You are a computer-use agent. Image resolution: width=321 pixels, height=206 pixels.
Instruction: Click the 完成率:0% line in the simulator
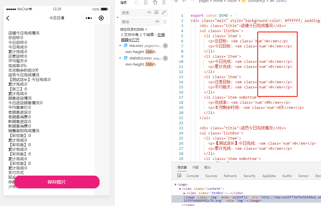[17, 66]
